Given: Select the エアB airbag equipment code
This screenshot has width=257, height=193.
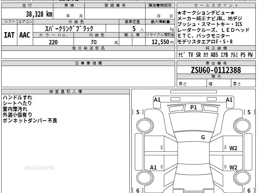Looking at the screenshot, I should tap(224, 55).
